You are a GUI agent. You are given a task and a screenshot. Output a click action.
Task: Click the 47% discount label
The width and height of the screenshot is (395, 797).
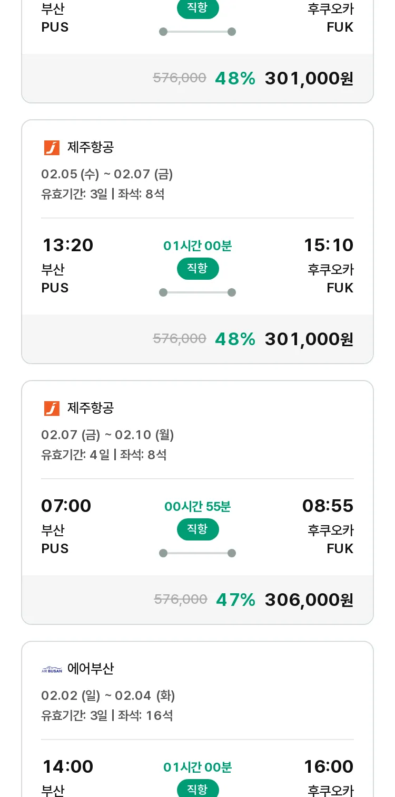[x=235, y=600]
